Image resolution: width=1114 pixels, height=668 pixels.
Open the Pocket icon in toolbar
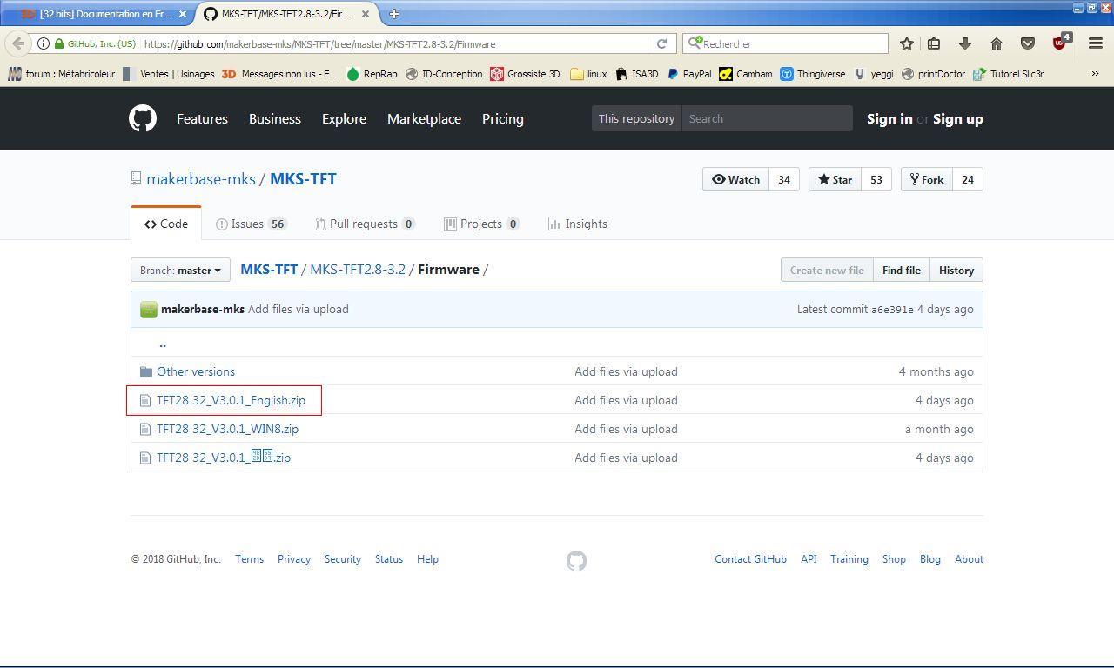pyautogui.click(x=1028, y=43)
